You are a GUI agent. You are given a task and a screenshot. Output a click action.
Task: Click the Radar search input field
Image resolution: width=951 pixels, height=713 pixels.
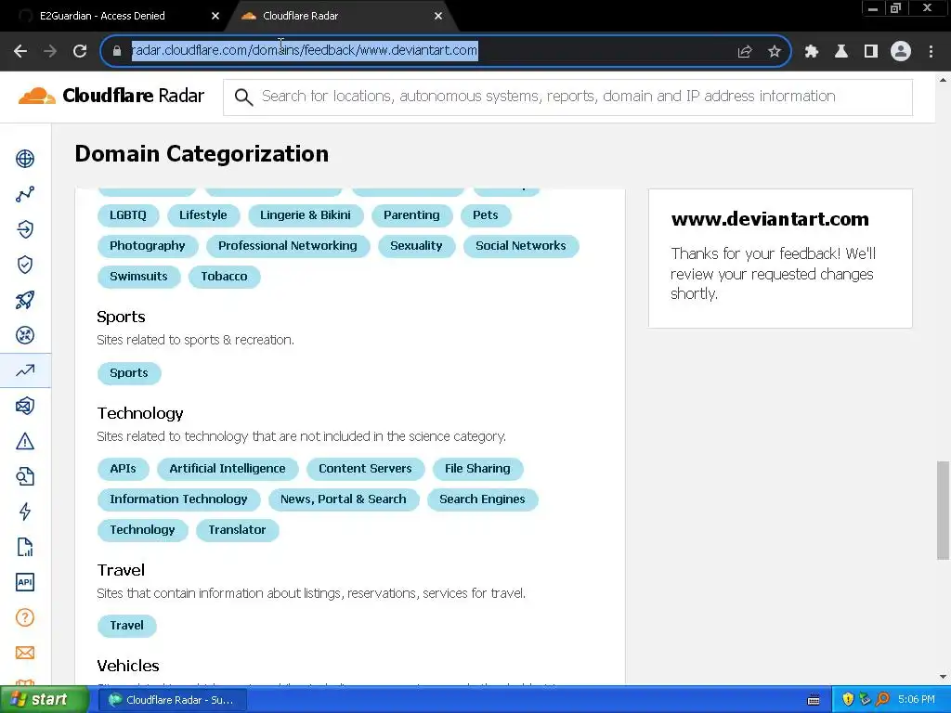click(x=567, y=97)
